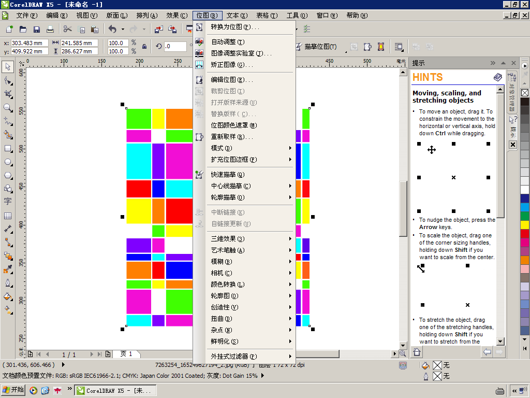This screenshot has width=530, height=398.
Task: Choose 重新取样 menu entry
Action: click(x=244, y=137)
